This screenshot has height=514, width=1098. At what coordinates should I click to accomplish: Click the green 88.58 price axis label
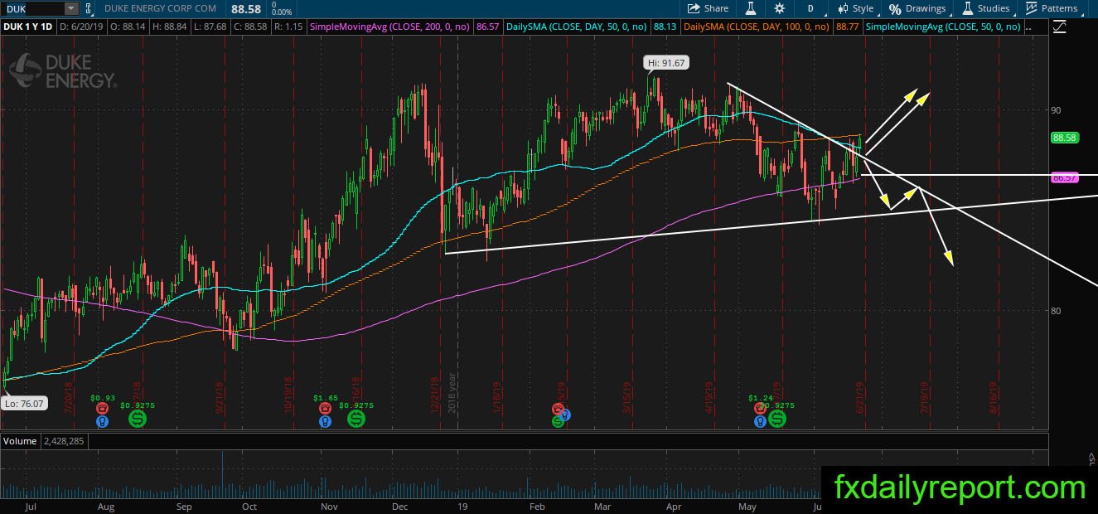coord(1064,138)
